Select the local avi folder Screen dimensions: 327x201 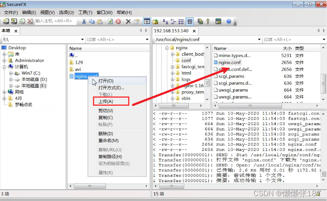[x=78, y=69]
